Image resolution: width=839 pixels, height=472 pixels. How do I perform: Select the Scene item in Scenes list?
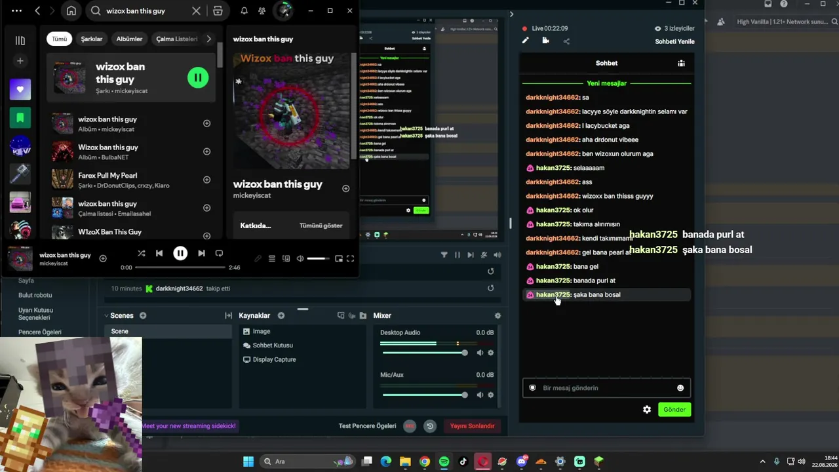coord(169,331)
